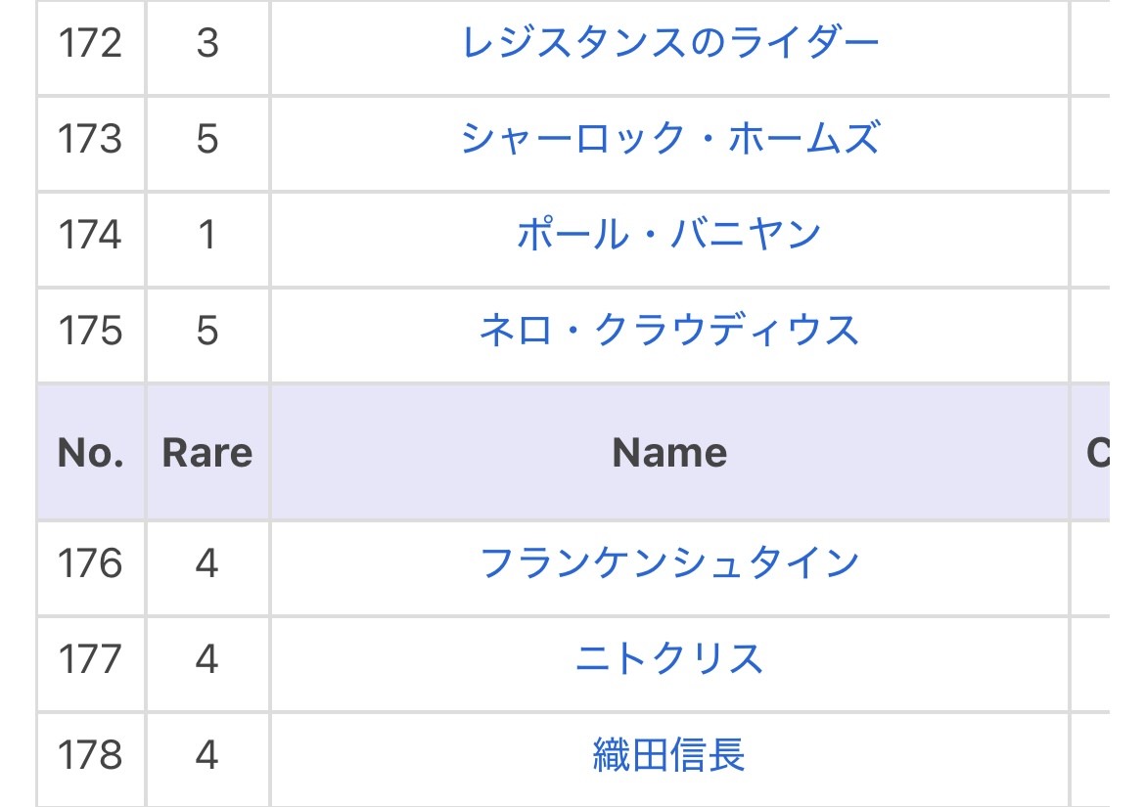The image size is (1145, 807).
Task: Click the number cell 174
Action: point(91,235)
